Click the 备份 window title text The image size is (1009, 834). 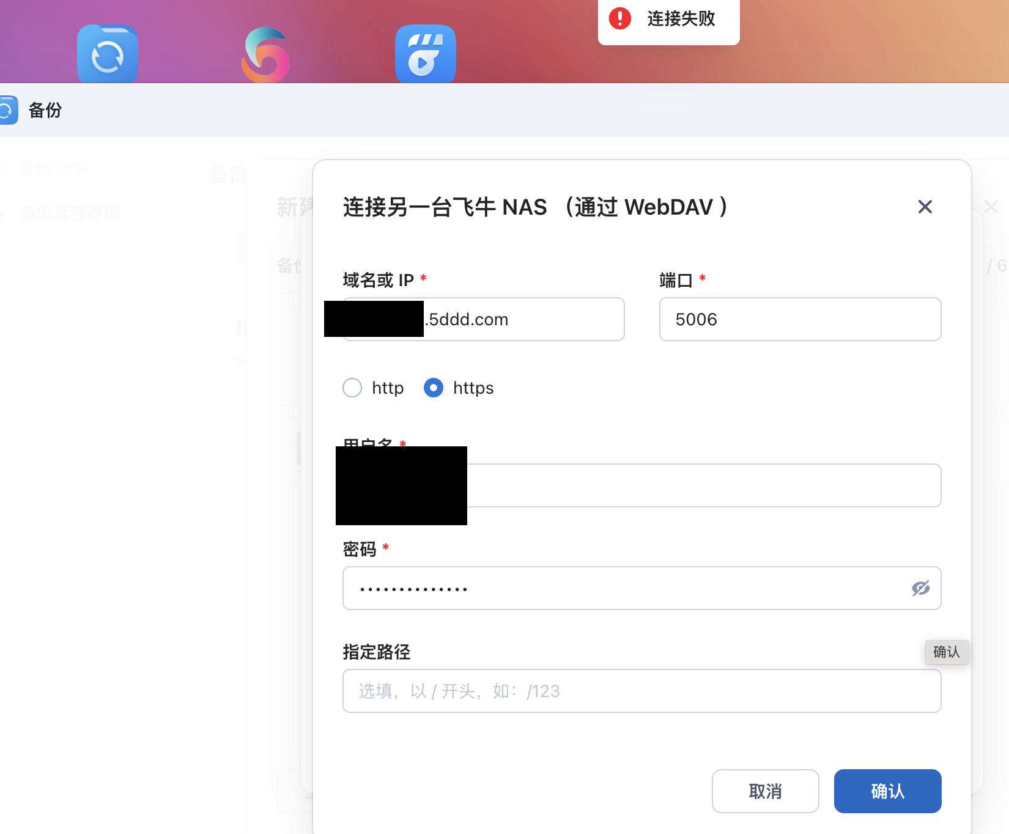[x=45, y=110]
